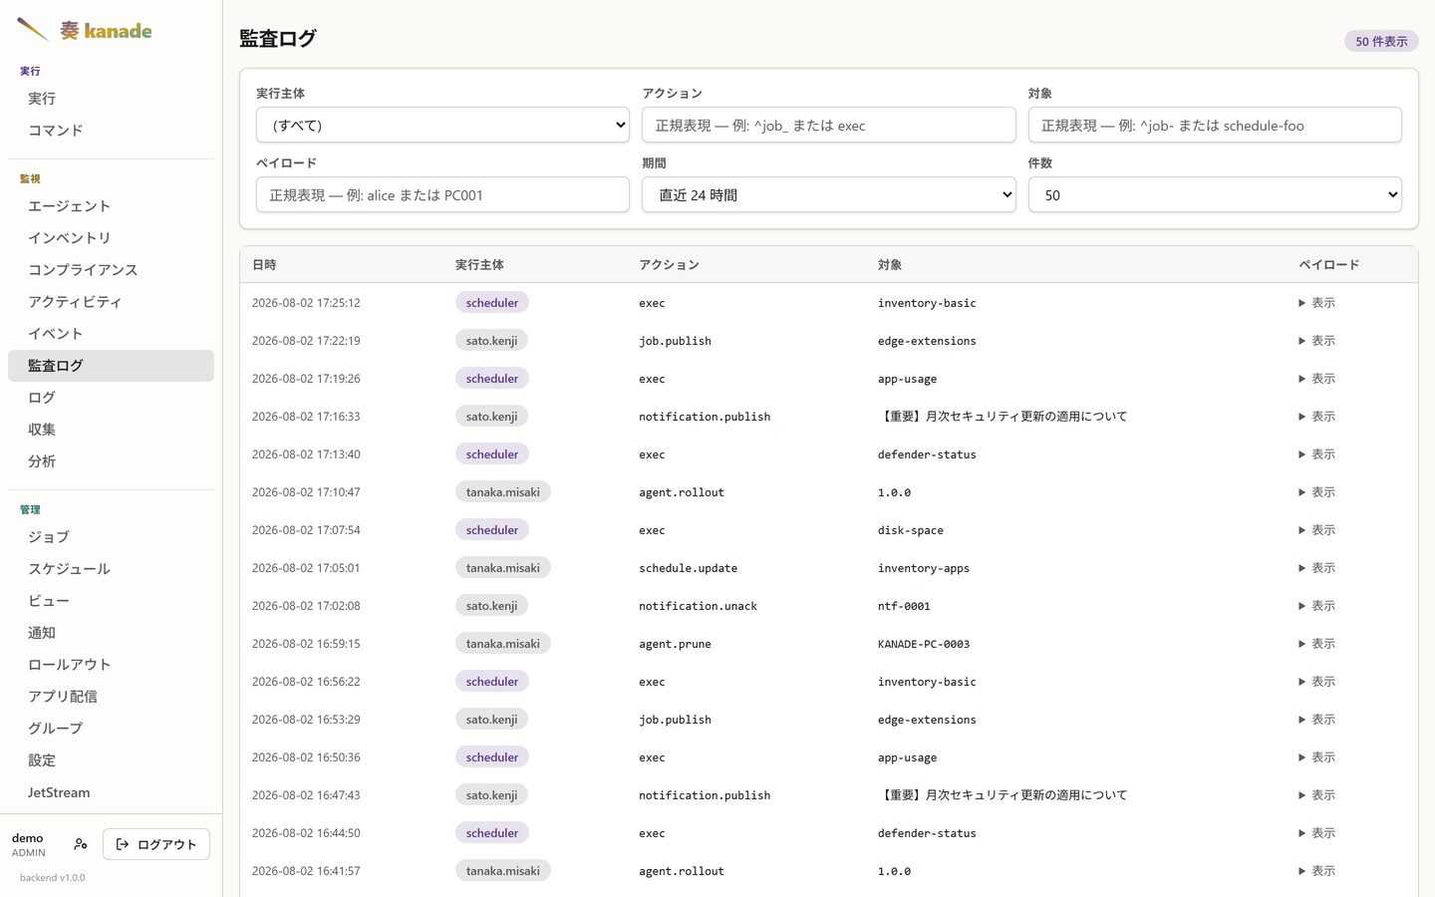Open the 件数 dropdown showing 50
The image size is (1435, 897).
coord(1215,194)
